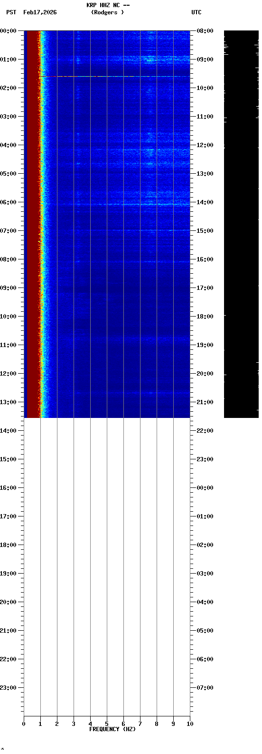Screen dimensions: 262x754
Task: Click the 15:00 PST time label
Action: tap(8, 459)
